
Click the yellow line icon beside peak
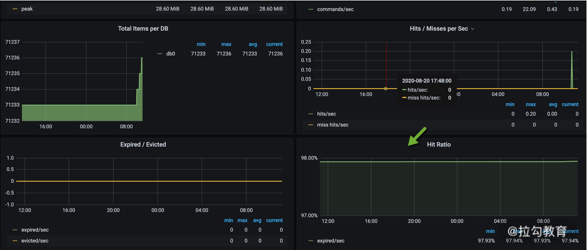click(15, 9)
